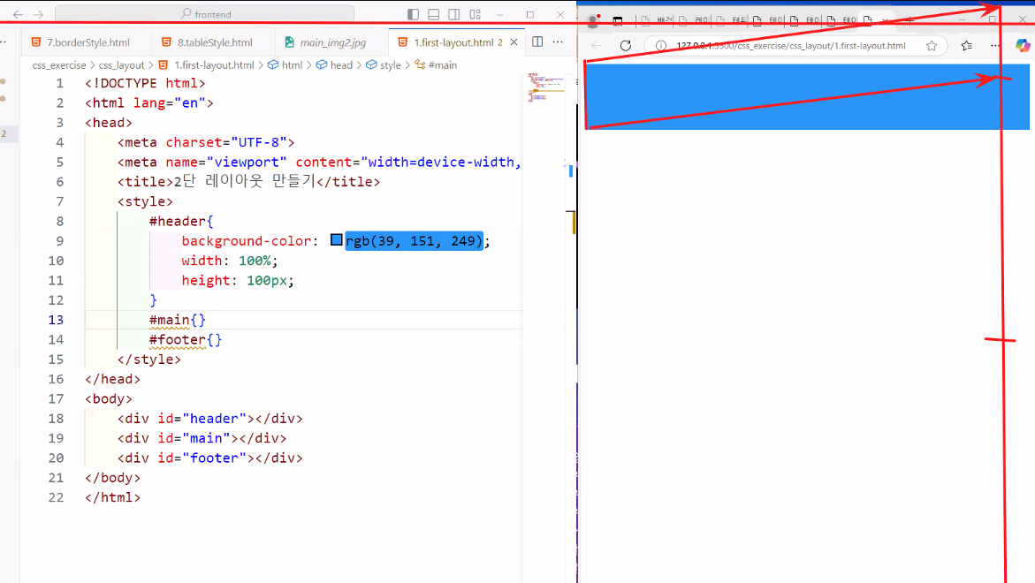Switch to the browser tab labeled 테두

pyautogui.click(x=731, y=20)
